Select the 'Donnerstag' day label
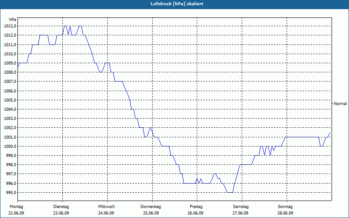The height and width of the screenshot is (218, 349). click(151, 207)
